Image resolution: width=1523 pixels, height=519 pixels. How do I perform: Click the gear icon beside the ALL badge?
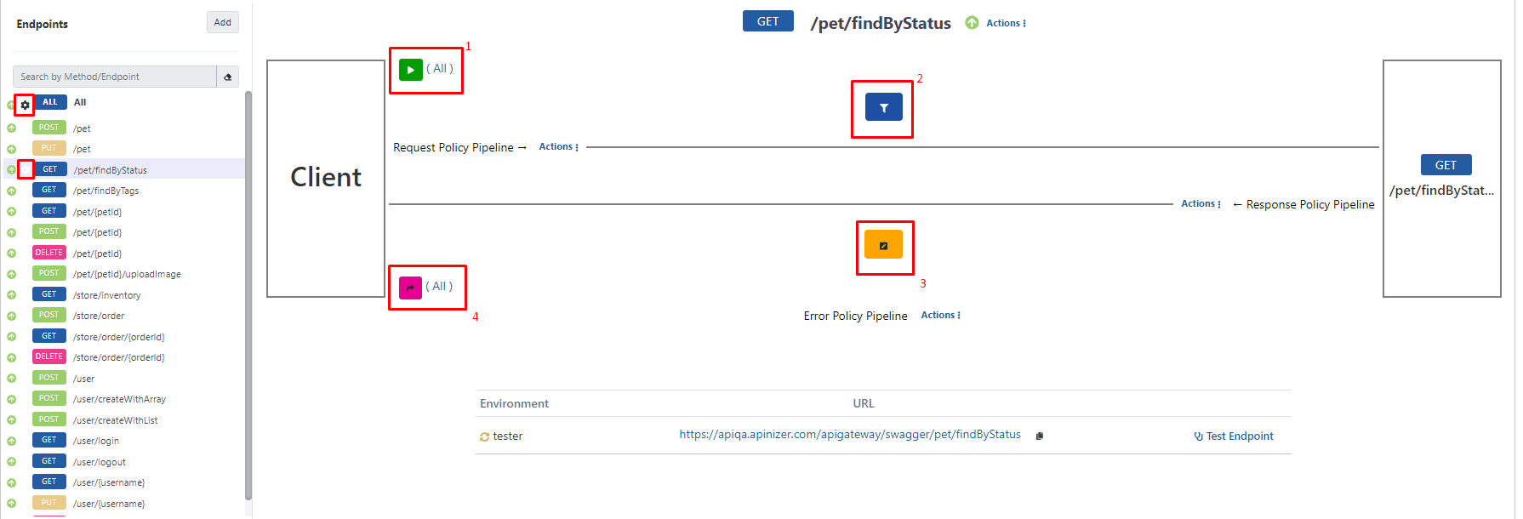[25, 106]
